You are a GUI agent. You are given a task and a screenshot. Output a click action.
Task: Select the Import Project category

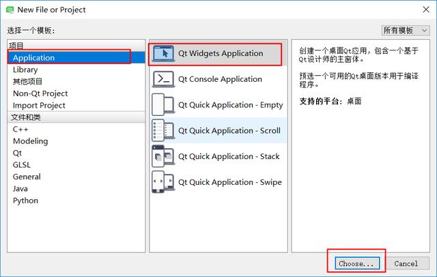click(76, 106)
